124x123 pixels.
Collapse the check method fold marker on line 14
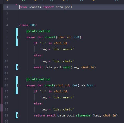18,85
